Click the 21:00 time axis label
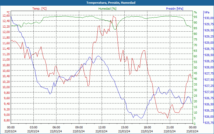This screenshot has width=214, height=134. pos(170,128)
